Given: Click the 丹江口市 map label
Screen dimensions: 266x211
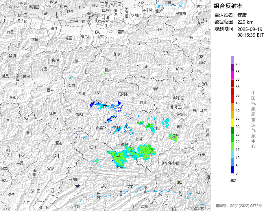Looking at the screenshot, I should point(200,110).
